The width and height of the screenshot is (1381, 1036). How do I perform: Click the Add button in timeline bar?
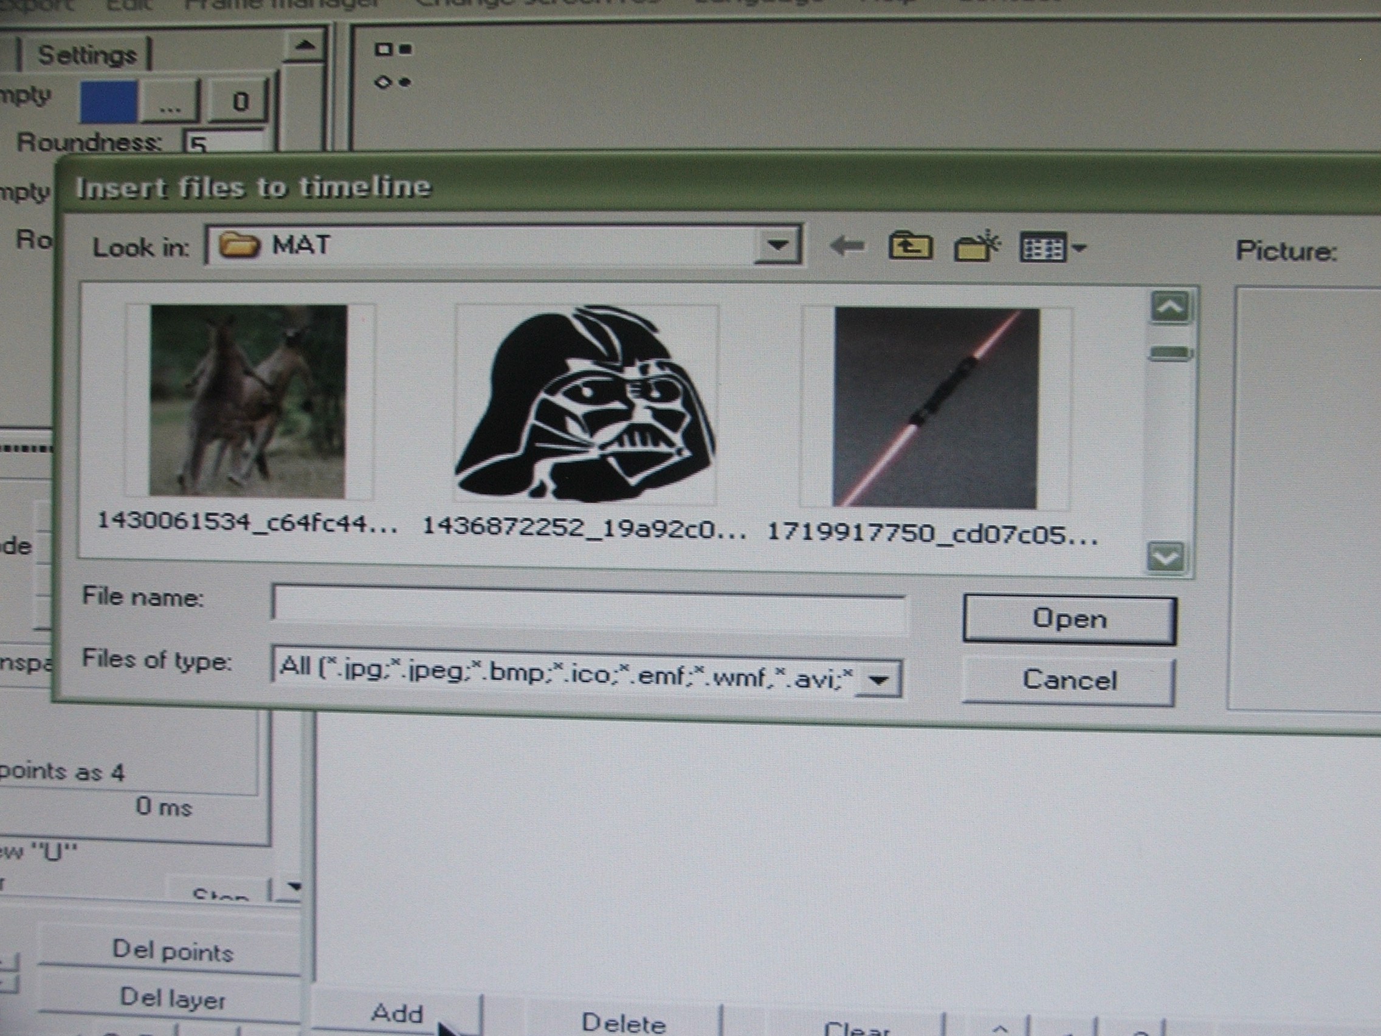(397, 1013)
